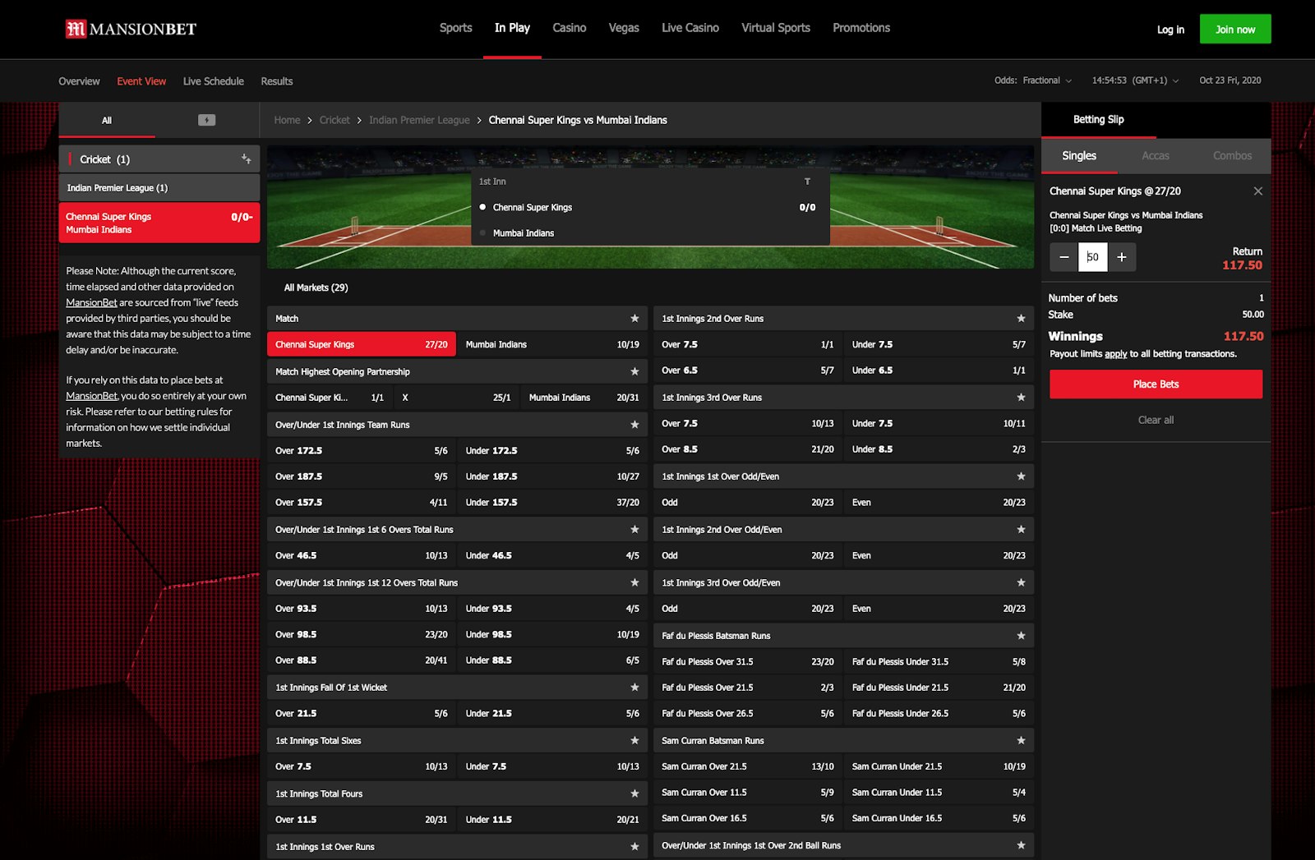
Task: Click the quick bet lightning icon
Action: click(x=205, y=120)
